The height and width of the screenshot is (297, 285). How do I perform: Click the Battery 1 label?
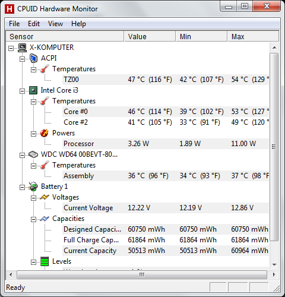[x=54, y=187]
